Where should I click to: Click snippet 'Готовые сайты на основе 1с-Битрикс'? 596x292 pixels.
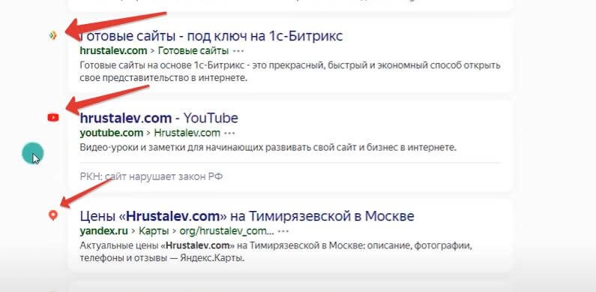point(290,72)
